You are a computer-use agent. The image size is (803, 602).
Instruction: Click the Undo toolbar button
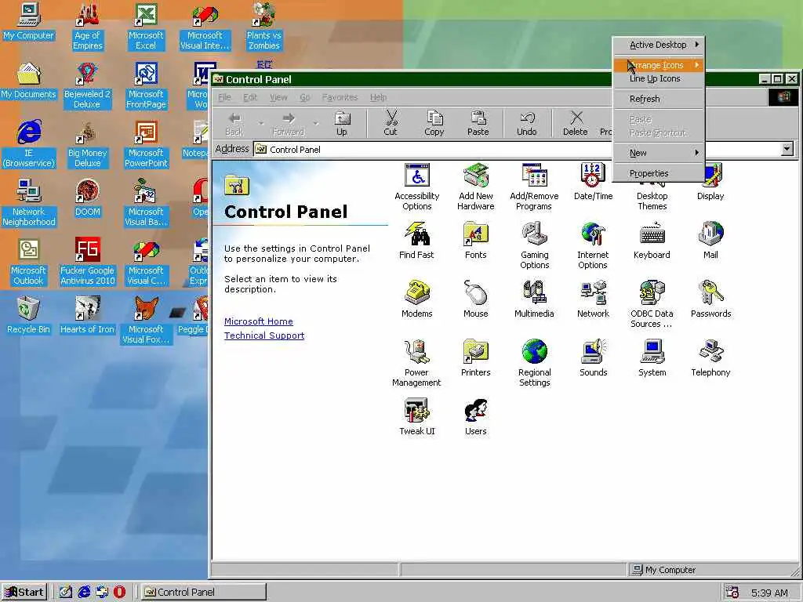pyautogui.click(x=526, y=123)
